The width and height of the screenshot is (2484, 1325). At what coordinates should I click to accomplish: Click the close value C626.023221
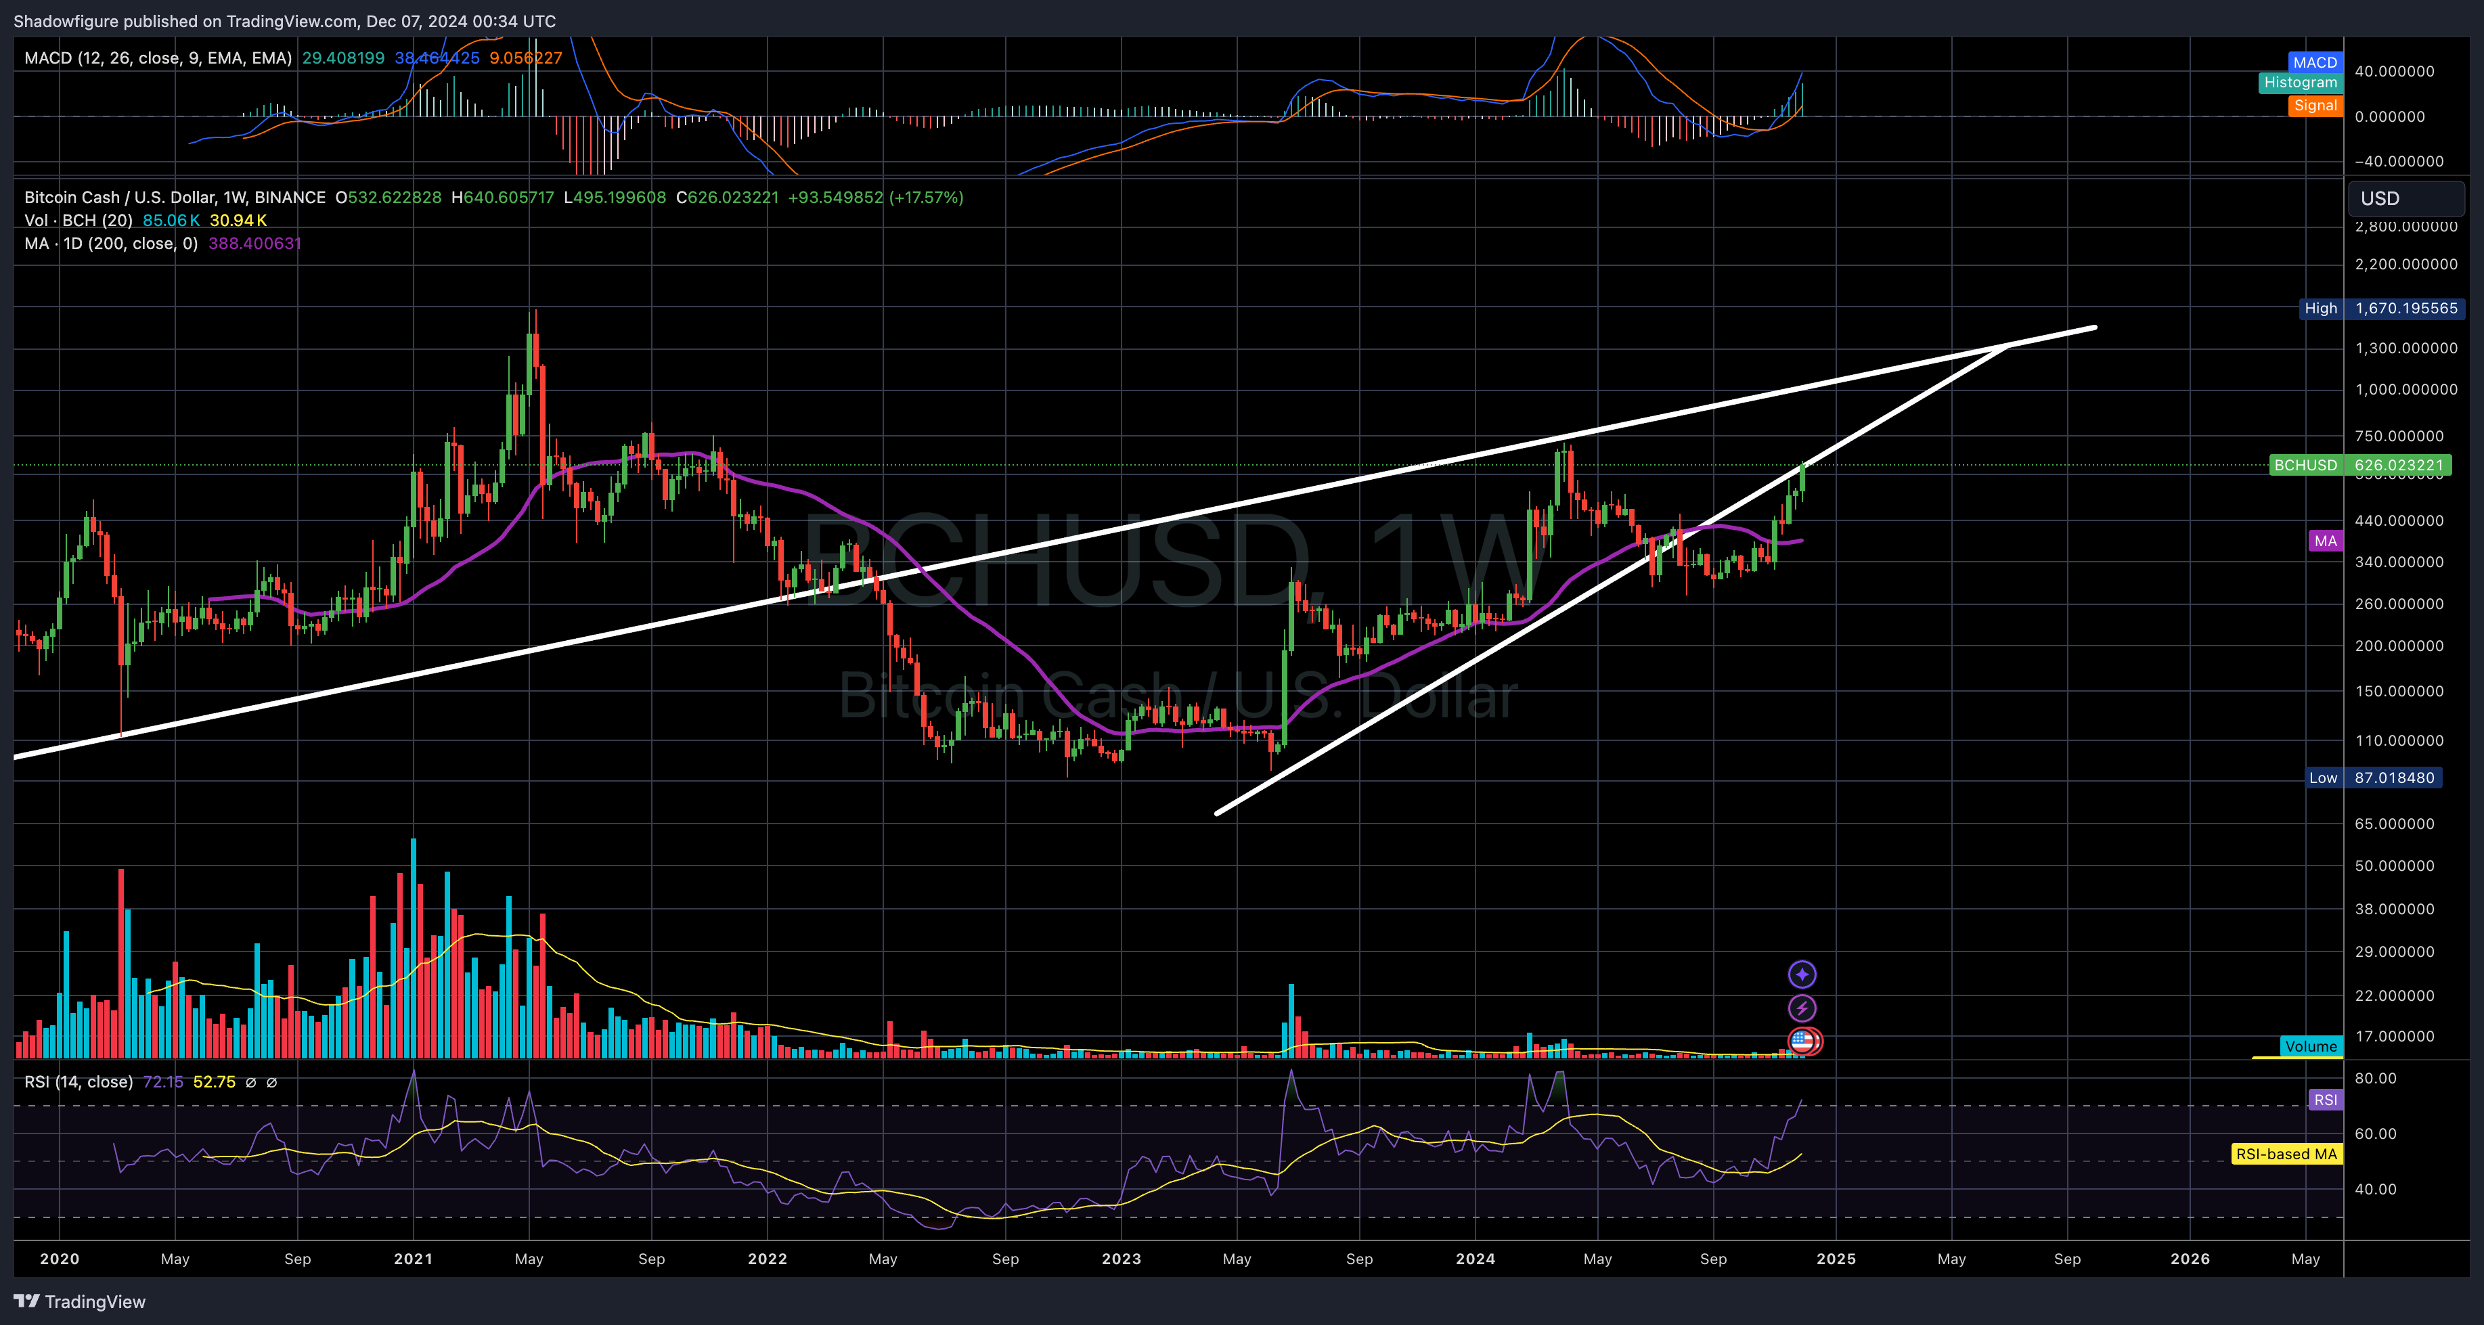[727, 198]
